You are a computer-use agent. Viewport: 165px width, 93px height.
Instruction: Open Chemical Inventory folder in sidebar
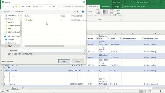(13, 25)
